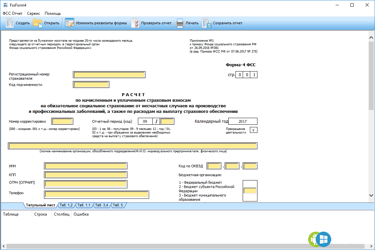The width and height of the screenshot is (375, 250).
Task: Click the vertical scrollbar thumb
Action: point(371,75)
